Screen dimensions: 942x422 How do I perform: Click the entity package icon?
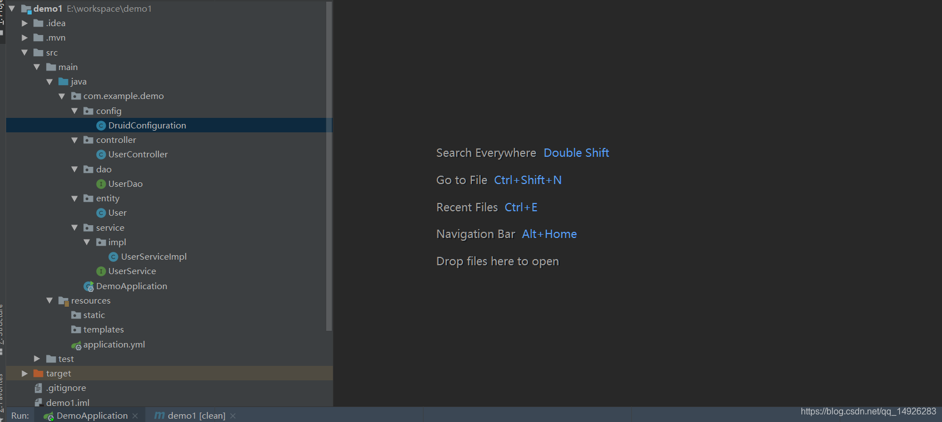click(x=88, y=198)
